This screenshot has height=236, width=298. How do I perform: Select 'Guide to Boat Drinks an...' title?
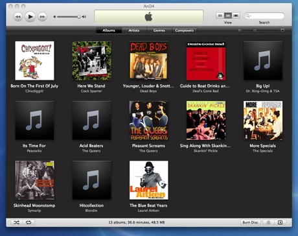pyautogui.click(x=205, y=86)
